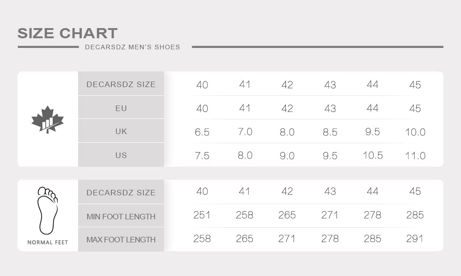Click US size 11.0 cell

click(415, 156)
